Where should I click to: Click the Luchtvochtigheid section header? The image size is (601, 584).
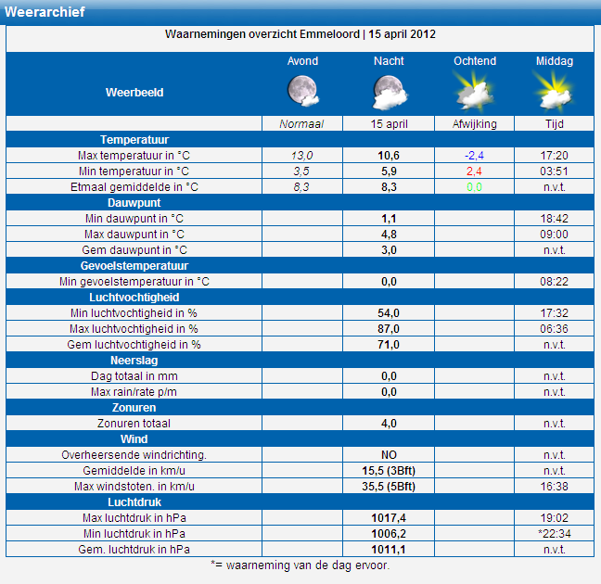pos(134,298)
